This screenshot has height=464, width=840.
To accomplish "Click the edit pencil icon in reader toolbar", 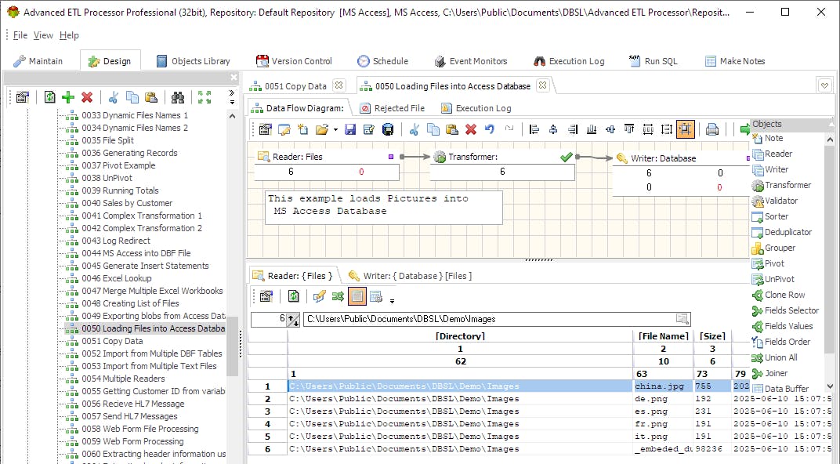I will [x=319, y=296].
